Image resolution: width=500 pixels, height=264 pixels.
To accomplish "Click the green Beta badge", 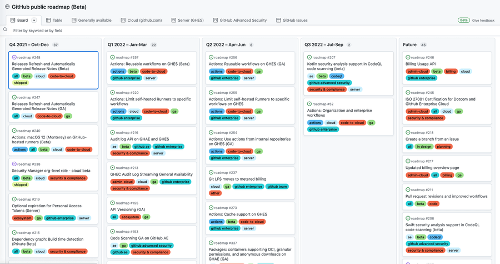I will pos(464,21).
